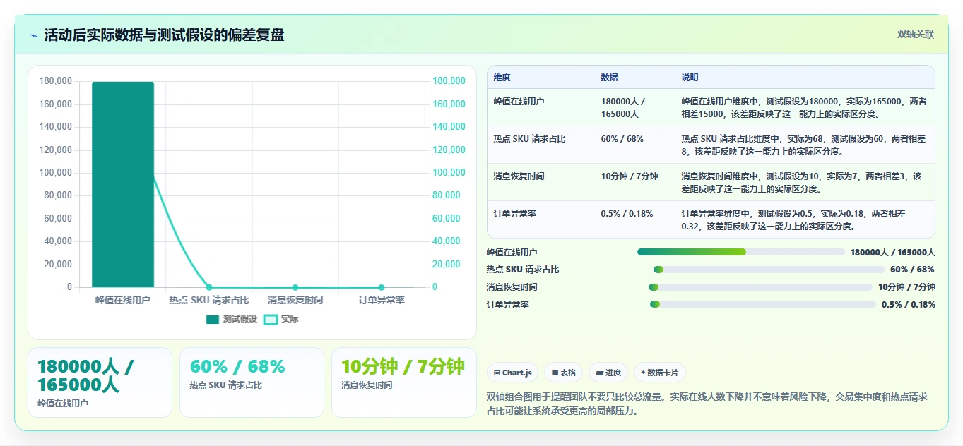Click the 维度 column header

tap(502, 77)
